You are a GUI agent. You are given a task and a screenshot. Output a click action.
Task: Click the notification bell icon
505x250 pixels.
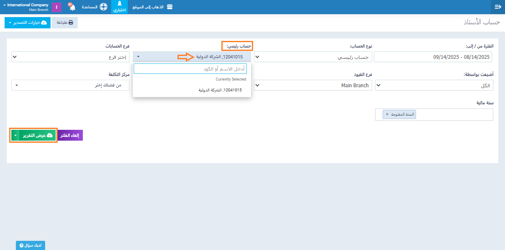pos(72,8)
